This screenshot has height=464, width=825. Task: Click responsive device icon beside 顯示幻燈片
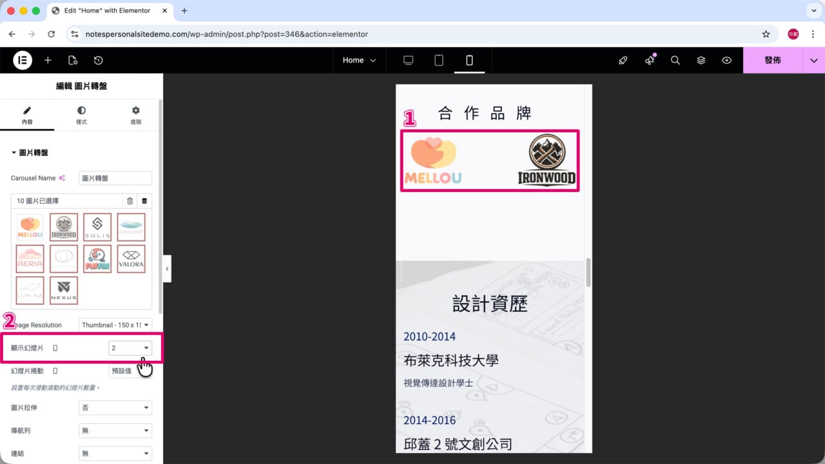[55, 348]
